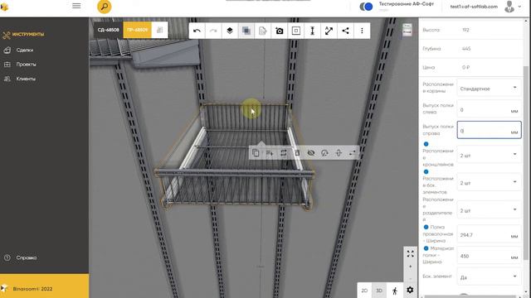Select the vertical dimension tool
Screen dimensions: 531x298
312,31
